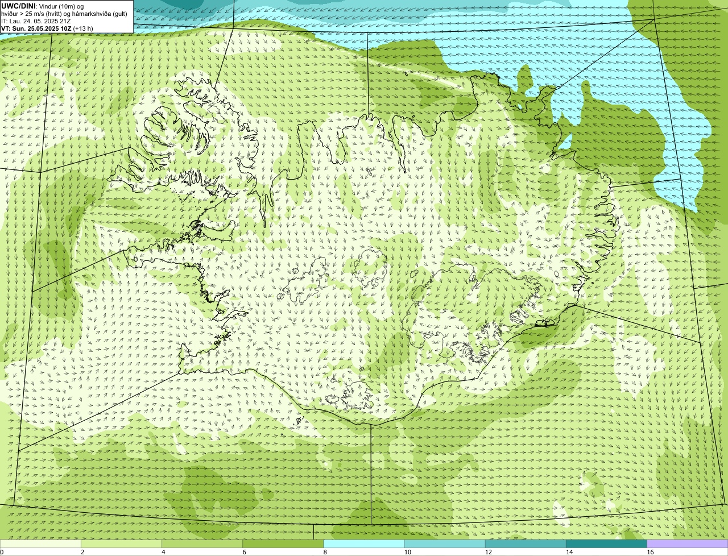Click the legend scale label '8'
The width and height of the screenshot is (728, 556).
tap(325, 552)
